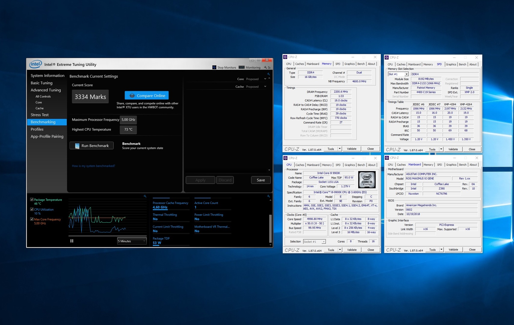Uncheck Max Core Frequency monitor
Screen dimensions: 514x325
(x=32, y=219)
